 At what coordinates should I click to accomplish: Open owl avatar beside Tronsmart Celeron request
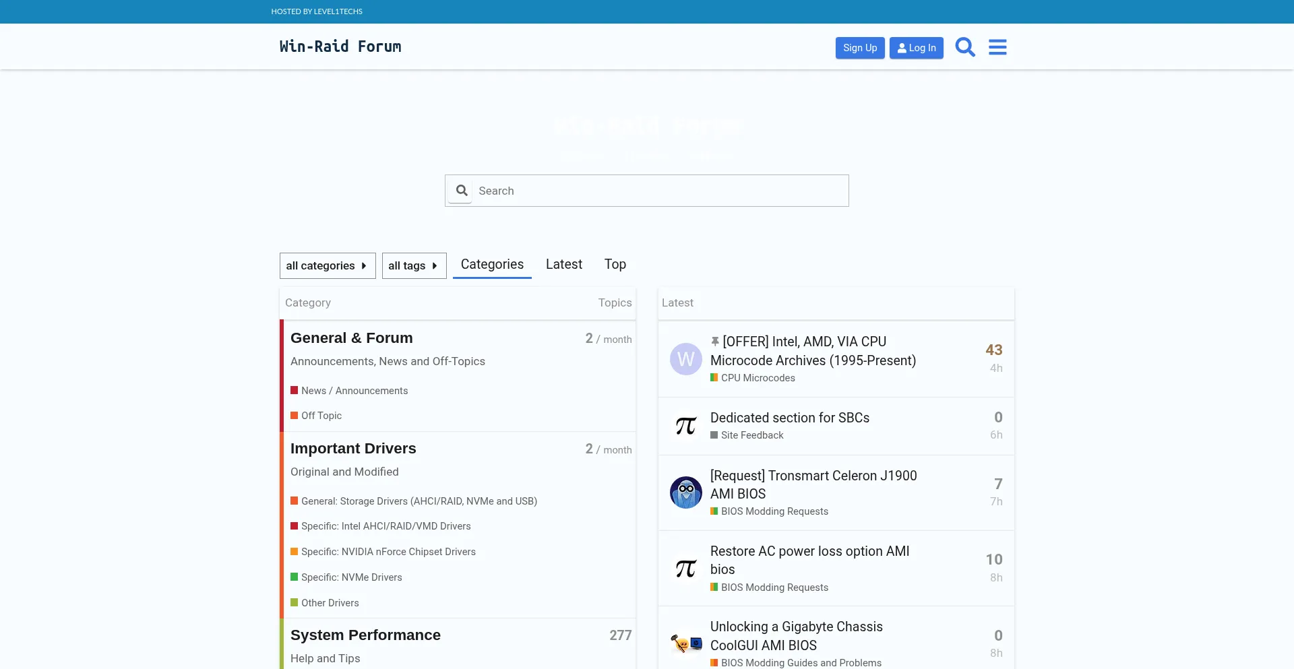click(685, 492)
